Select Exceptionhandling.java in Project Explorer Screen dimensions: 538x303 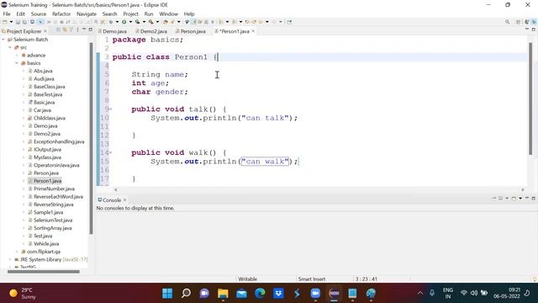tap(59, 141)
